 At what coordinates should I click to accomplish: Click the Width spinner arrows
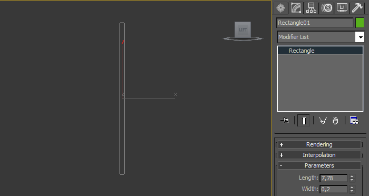pyautogui.click(x=352, y=189)
